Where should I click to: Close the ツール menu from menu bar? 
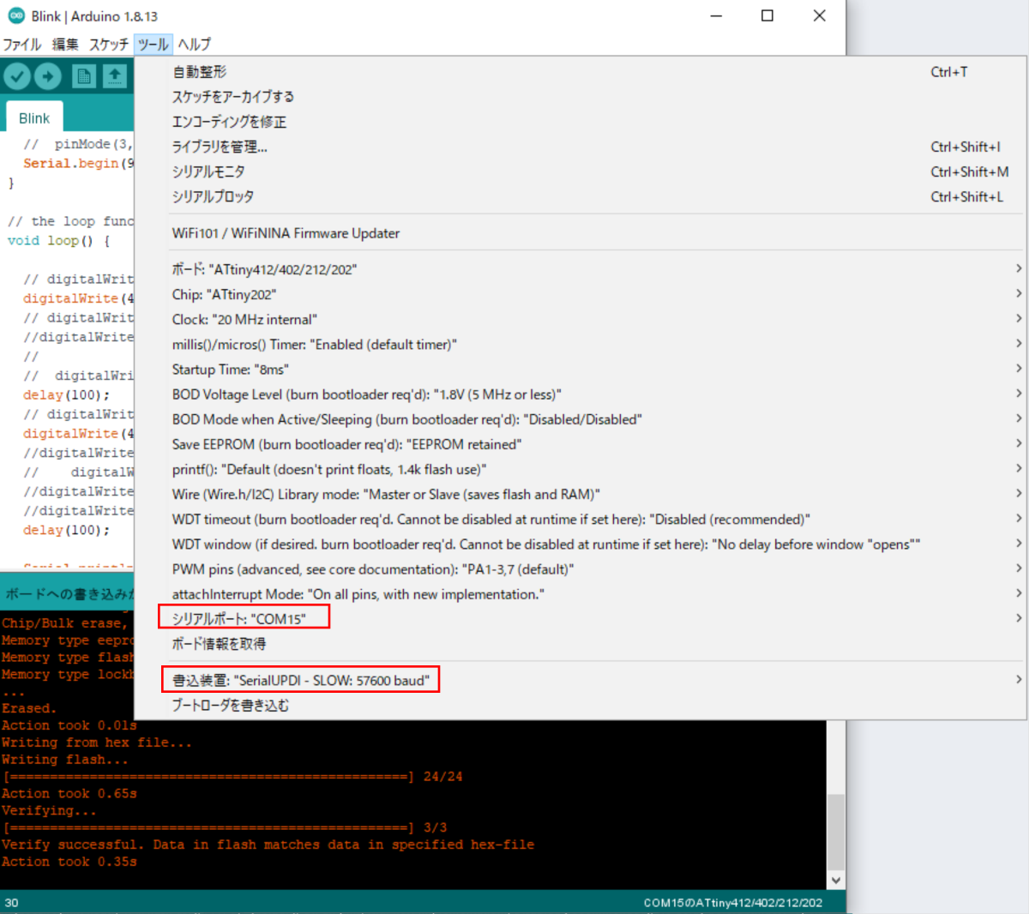coord(153,44)
